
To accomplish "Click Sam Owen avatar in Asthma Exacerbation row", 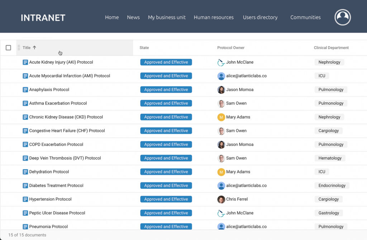I will [221, 103].
